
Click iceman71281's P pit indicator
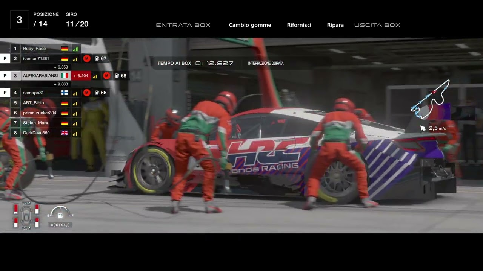coord(5,59)
